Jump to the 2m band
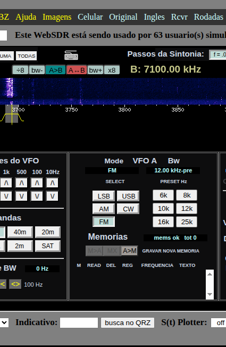 [20, 246]
